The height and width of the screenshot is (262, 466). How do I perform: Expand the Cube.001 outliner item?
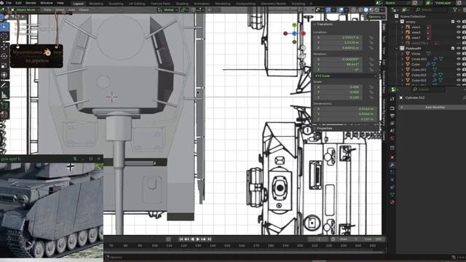(x=403, y=70)
